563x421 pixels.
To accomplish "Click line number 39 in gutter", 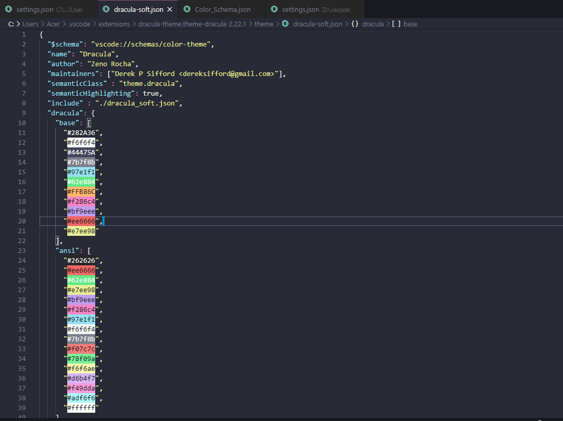I will point(22,408).
